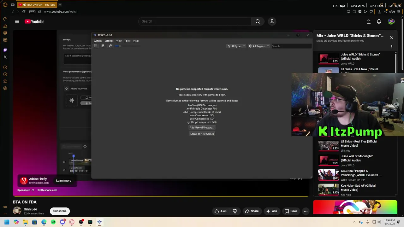Click Add Game Directory button
This screenshot has width=404, height=227.
click(x=202, y=127)
